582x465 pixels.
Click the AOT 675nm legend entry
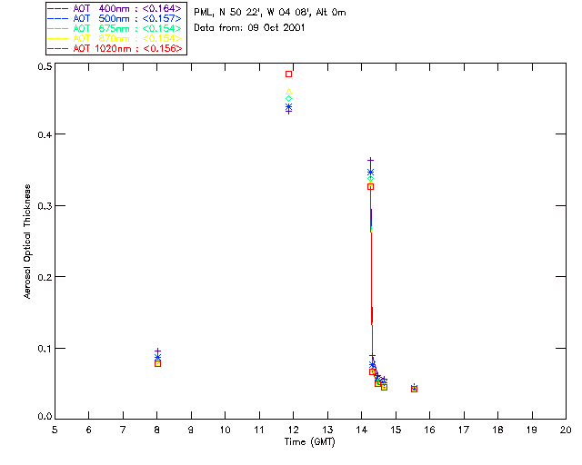pyautogui.click(x=115, y=28)
